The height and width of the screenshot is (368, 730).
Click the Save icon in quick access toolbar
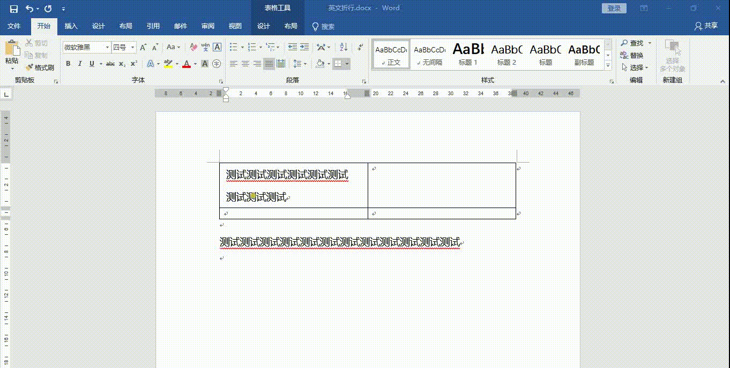(13, 9)
